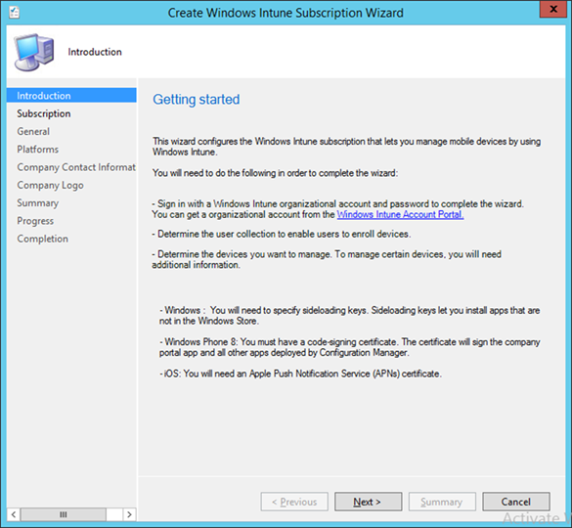This screenshot has height=528, width=572.
Task: Open the Company Logo step
Action: pyautogui.click(x=50, y=185)
